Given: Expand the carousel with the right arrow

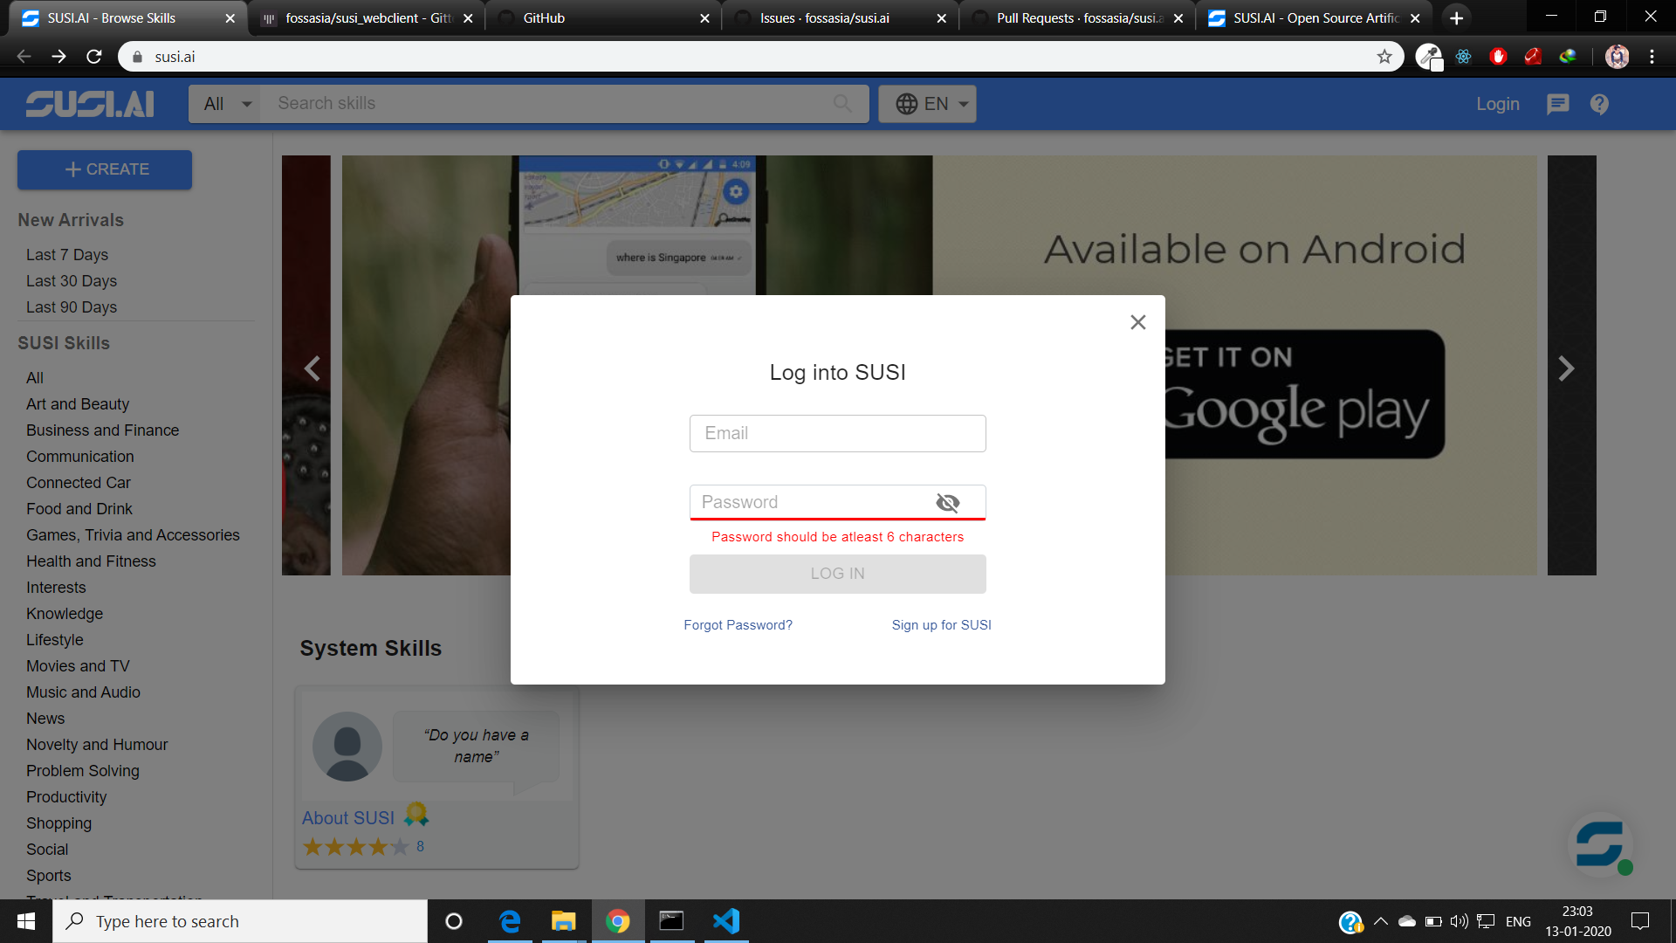Looking at the screenshot, I should pyautogui.click(x=1567, y=368).
